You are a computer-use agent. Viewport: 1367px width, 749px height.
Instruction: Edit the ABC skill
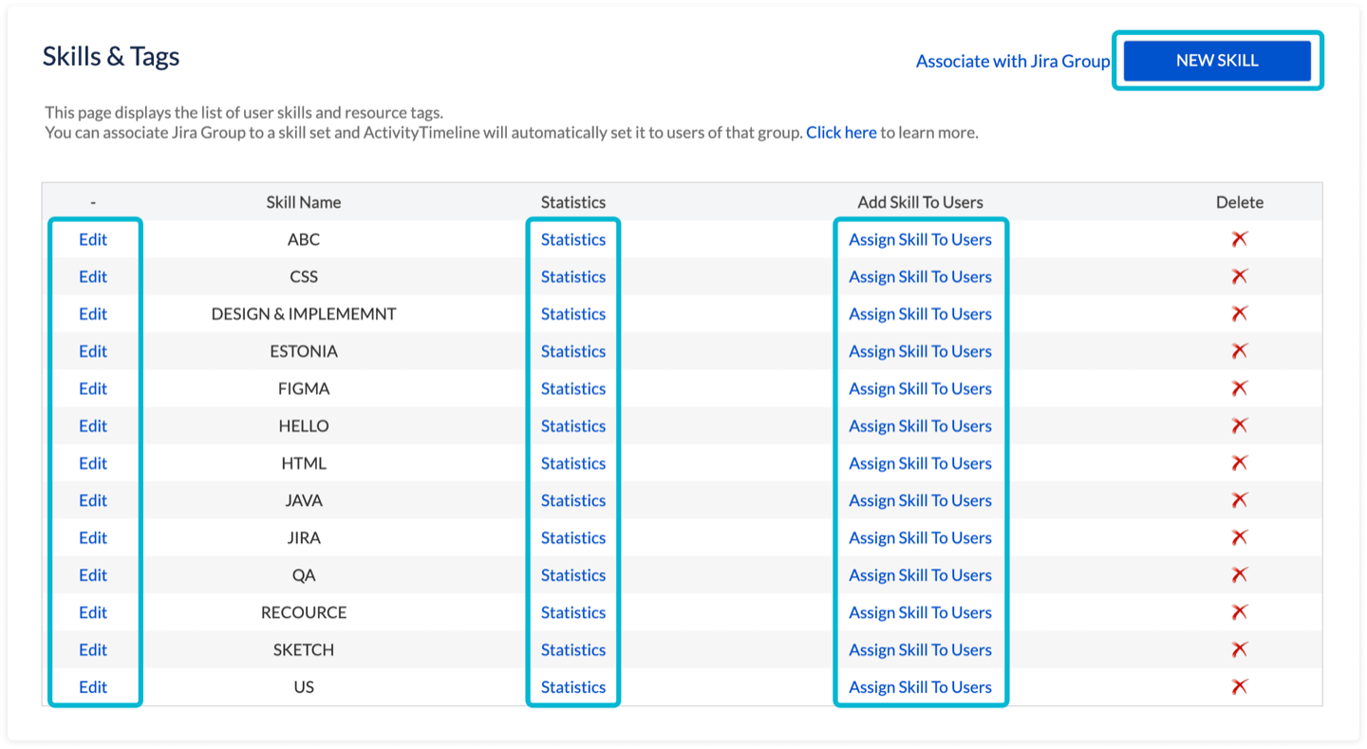[93, 239]
